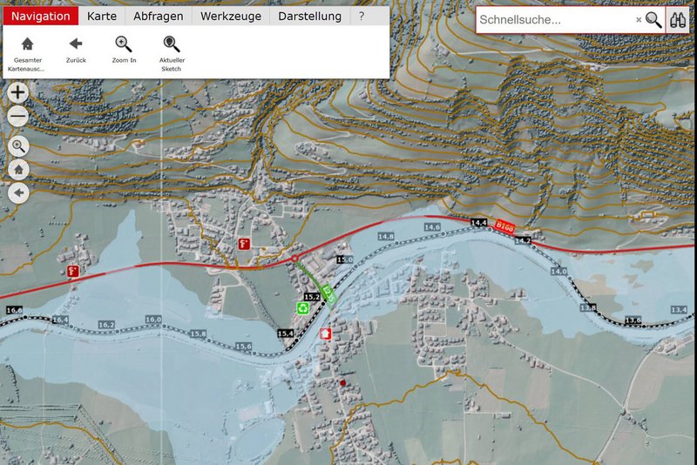
Task: Click kilometer marker 15.6
Action: (x=243, y=347)
